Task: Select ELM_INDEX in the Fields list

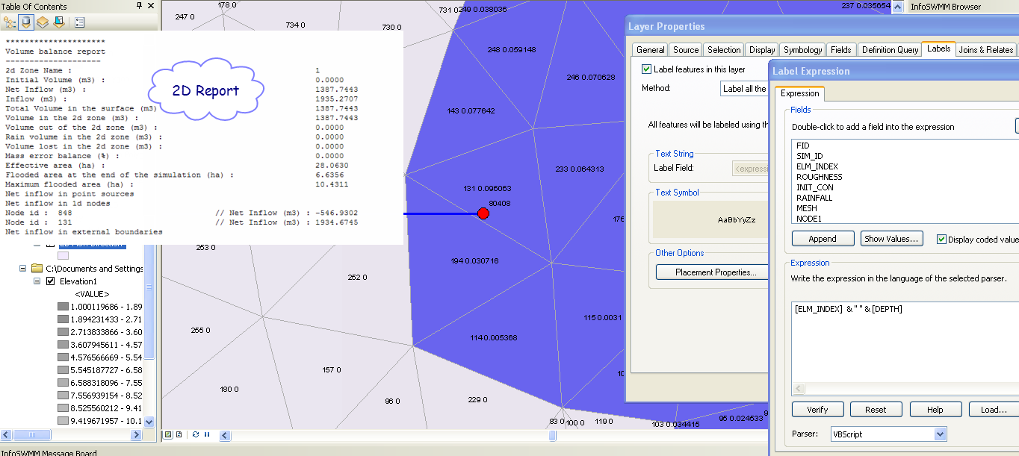Action: click(x=819, y=166)
